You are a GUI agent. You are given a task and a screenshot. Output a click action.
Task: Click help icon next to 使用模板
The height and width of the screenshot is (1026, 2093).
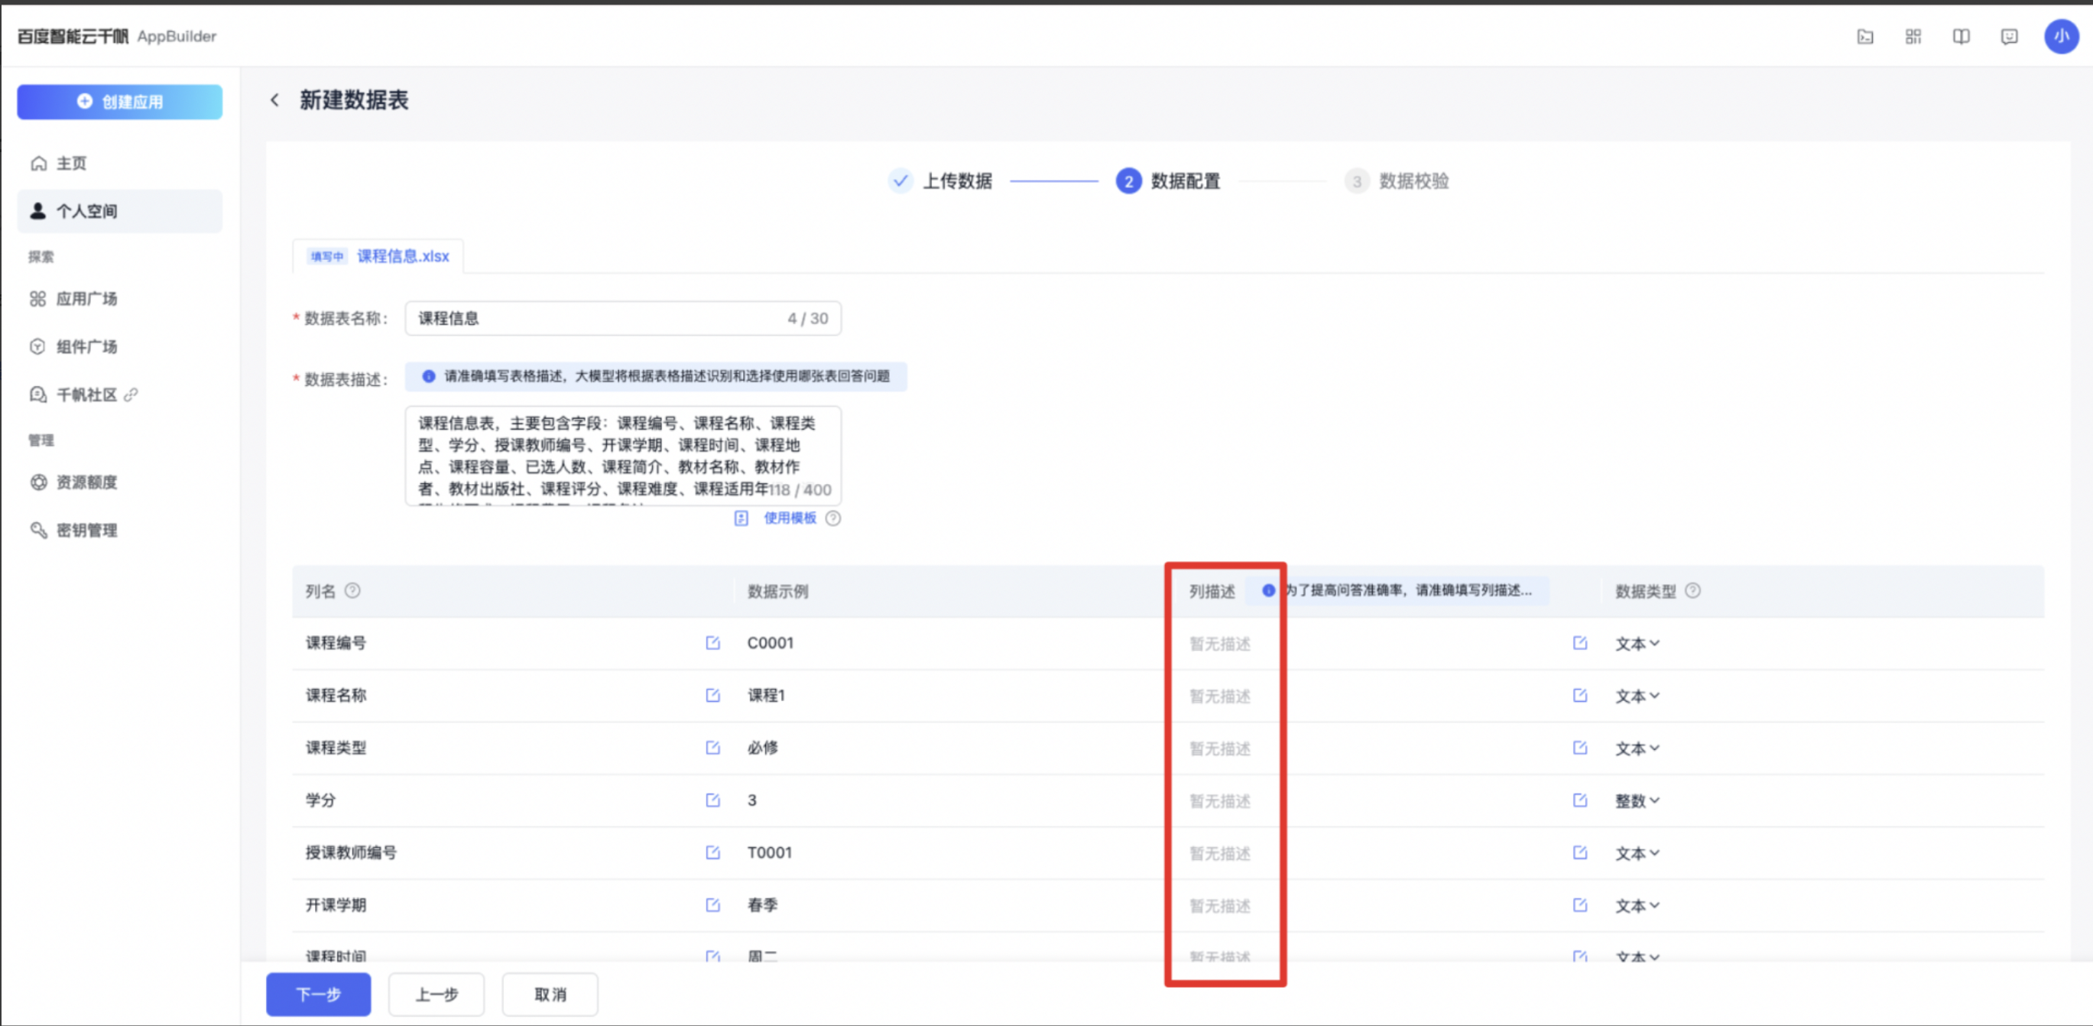(x=832, y=518)
